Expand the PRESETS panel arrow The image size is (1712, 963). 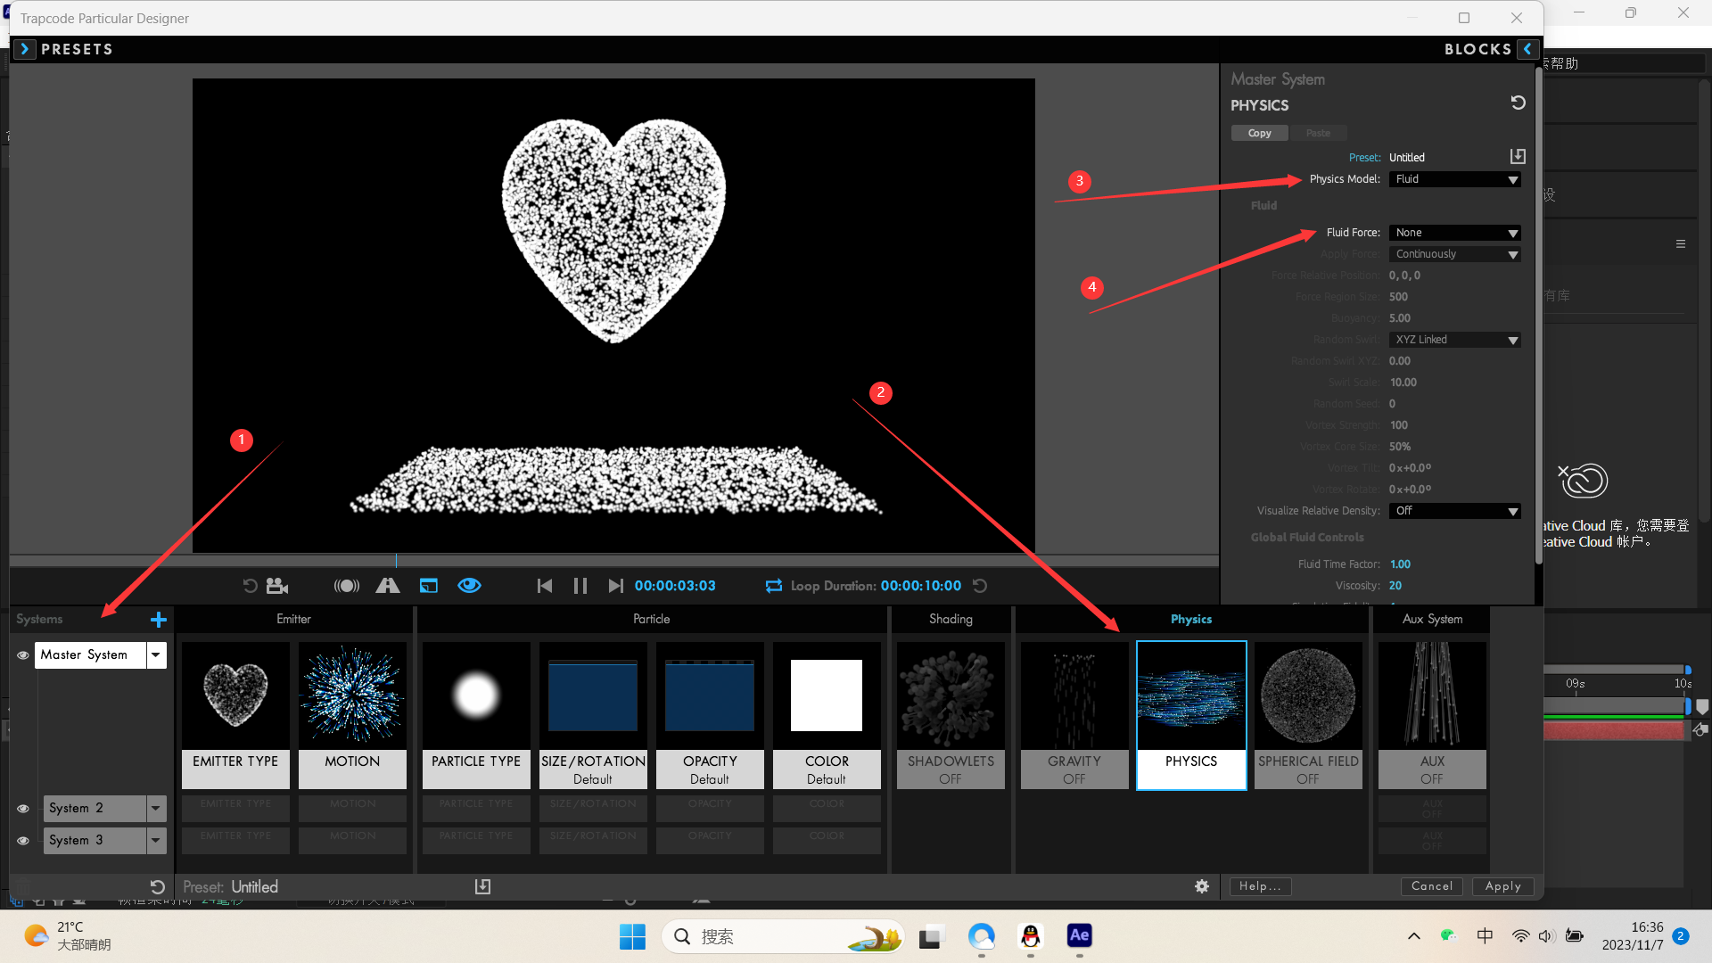pos(25,49)
